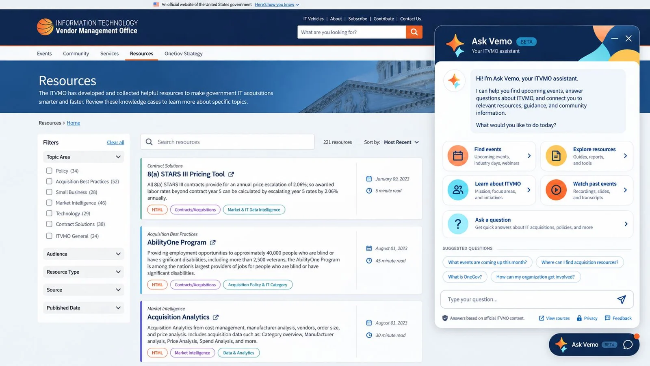Image resolution: width=650 pixels, height=366 pixels.
Task: Open Ask a question card chevron
Action: coord(626,224)
